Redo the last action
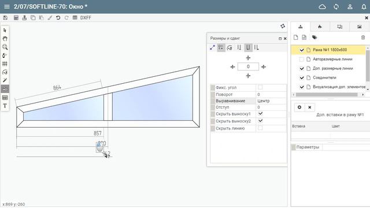This screenshot has width=370, height=208. pos(66,18)
